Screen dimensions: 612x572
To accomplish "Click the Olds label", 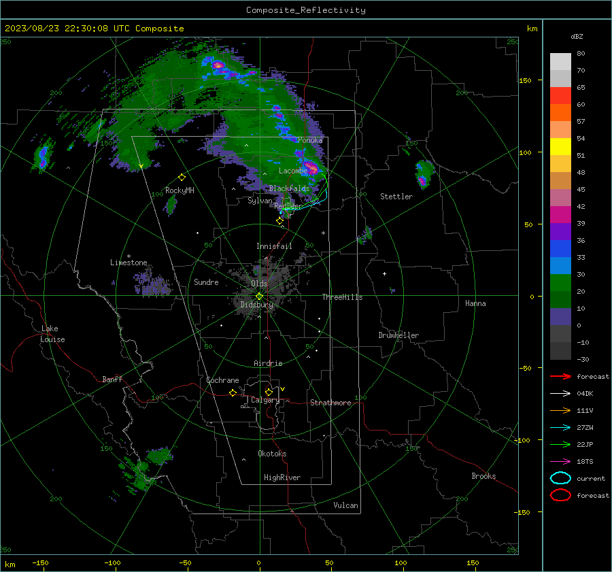I will pyautogui.click(x=259, y=284).
